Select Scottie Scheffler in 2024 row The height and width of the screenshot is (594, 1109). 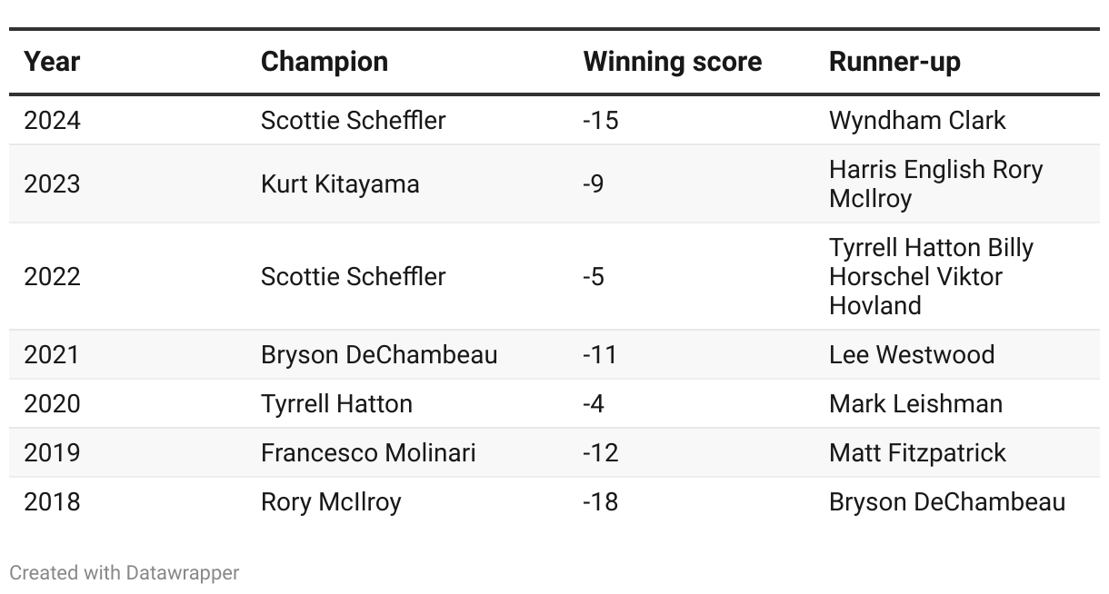tap(354, 120)
